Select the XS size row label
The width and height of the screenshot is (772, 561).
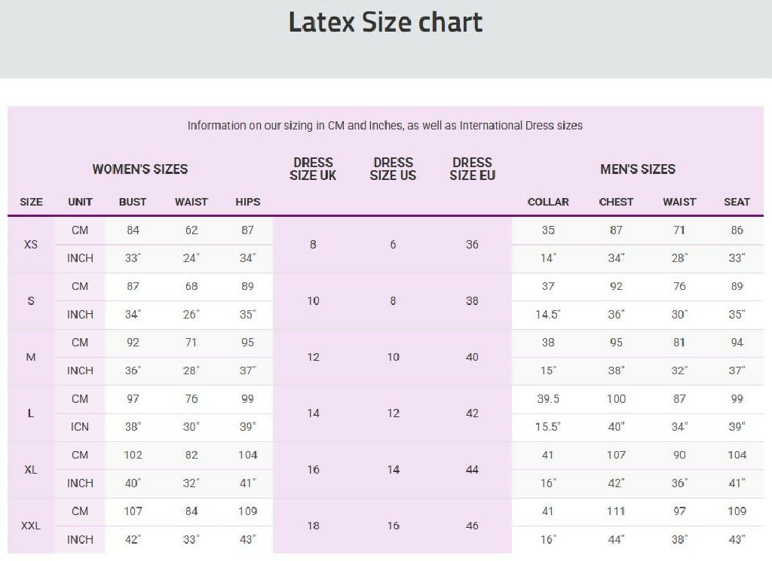tap(31, 245)
